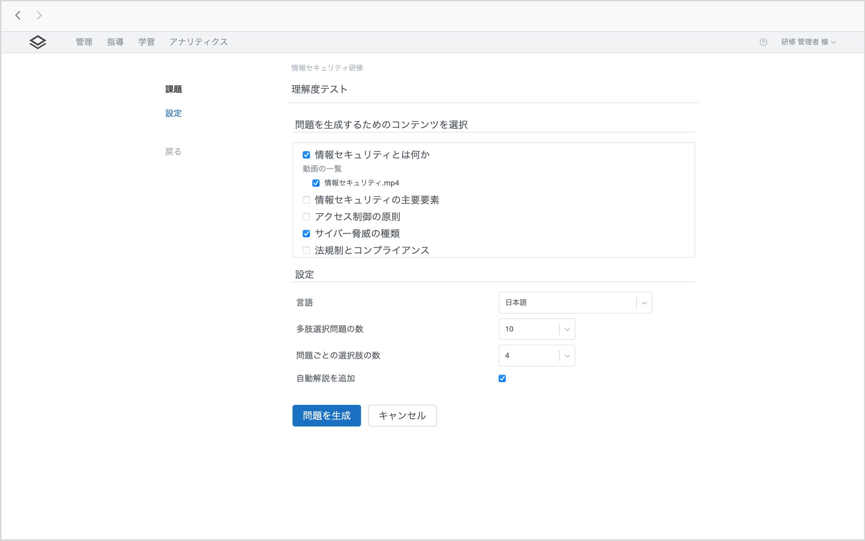Select 法規制とコンプライアンス checkbox
The image size is (865, 541).
coord(306,250)
